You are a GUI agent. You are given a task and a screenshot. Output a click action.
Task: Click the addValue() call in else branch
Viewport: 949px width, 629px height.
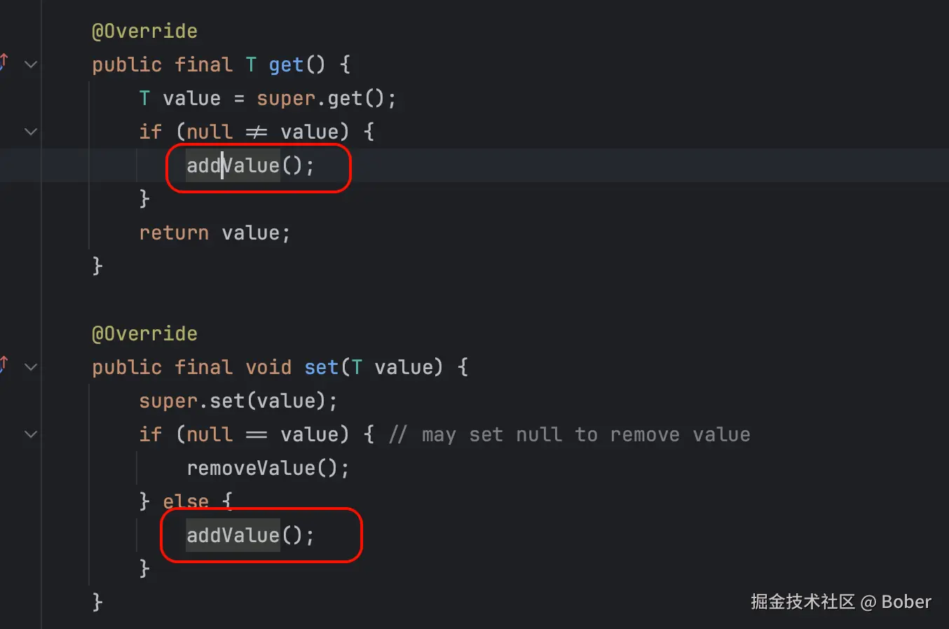[250, 536]
